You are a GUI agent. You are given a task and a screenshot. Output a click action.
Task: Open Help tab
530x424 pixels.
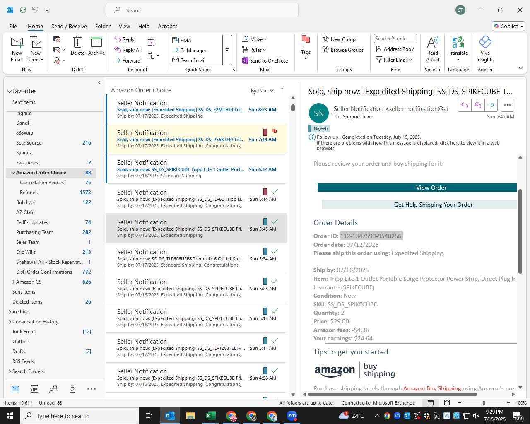click(x=144, y=26)
